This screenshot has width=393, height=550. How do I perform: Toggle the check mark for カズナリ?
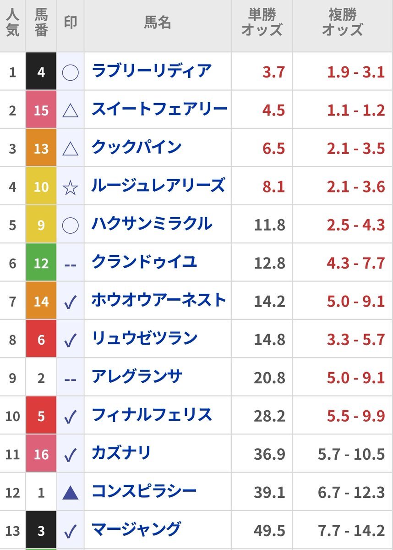[x=70, y=455]
